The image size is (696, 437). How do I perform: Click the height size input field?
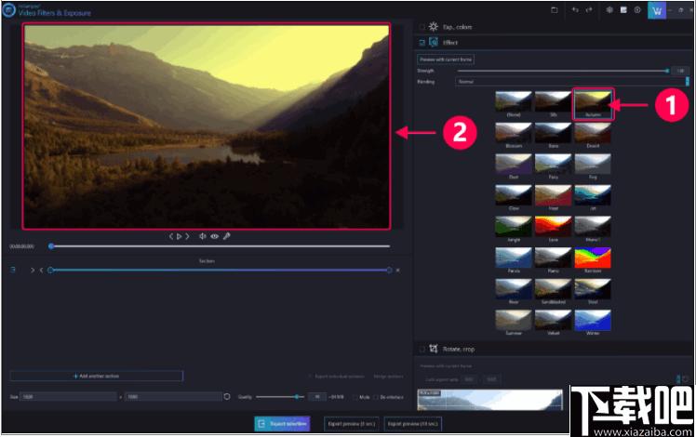[174, 397]
